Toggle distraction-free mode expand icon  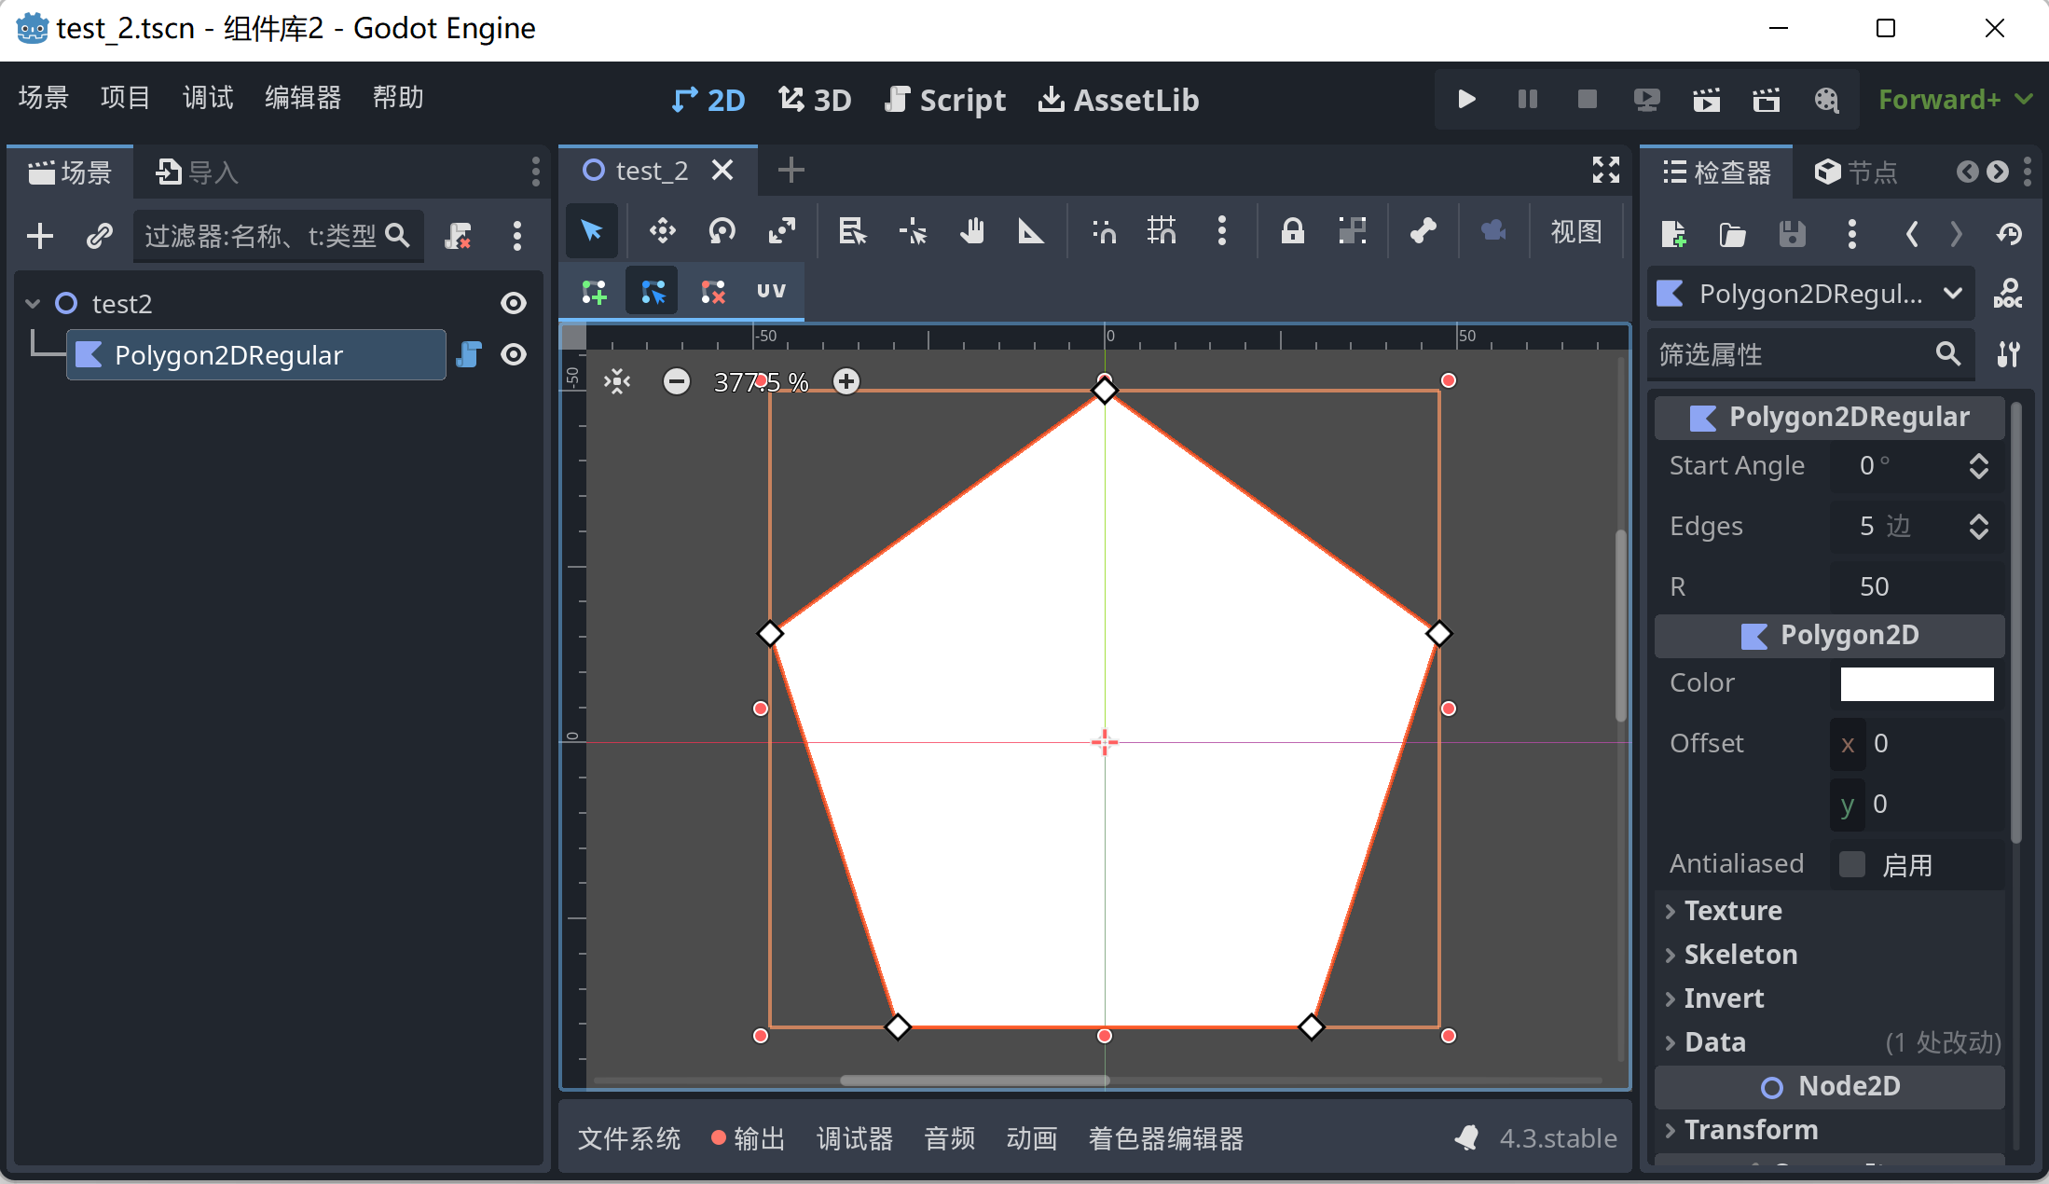[x=1605, y=170]
